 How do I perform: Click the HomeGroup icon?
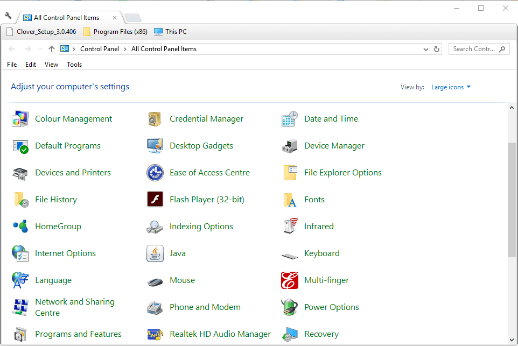(x=20, y=227)
